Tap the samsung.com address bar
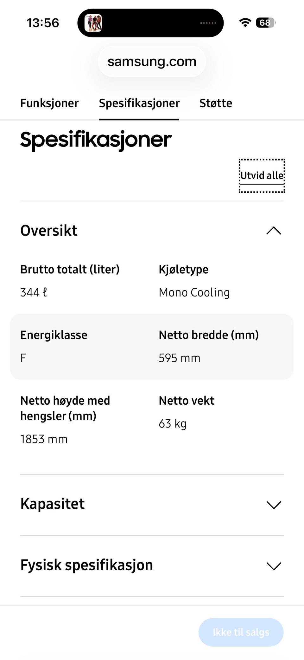304x660 pixels. pyautogui.click(x=152, y=62)
